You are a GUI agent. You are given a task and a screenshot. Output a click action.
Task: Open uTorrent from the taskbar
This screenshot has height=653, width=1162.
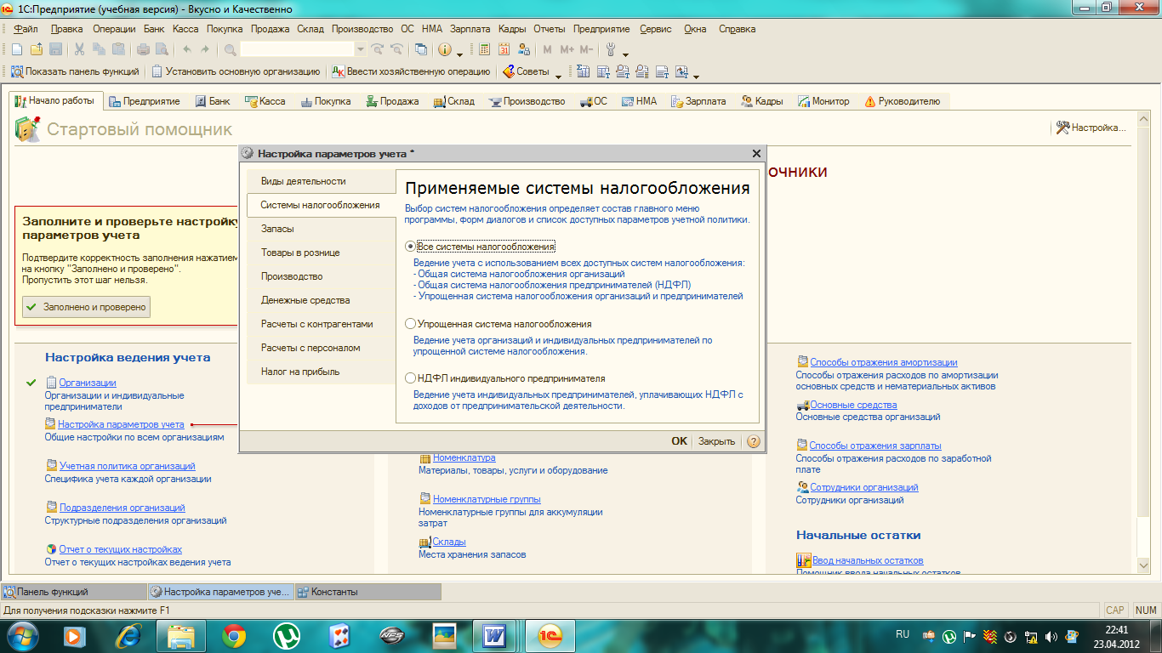point(287,635)
